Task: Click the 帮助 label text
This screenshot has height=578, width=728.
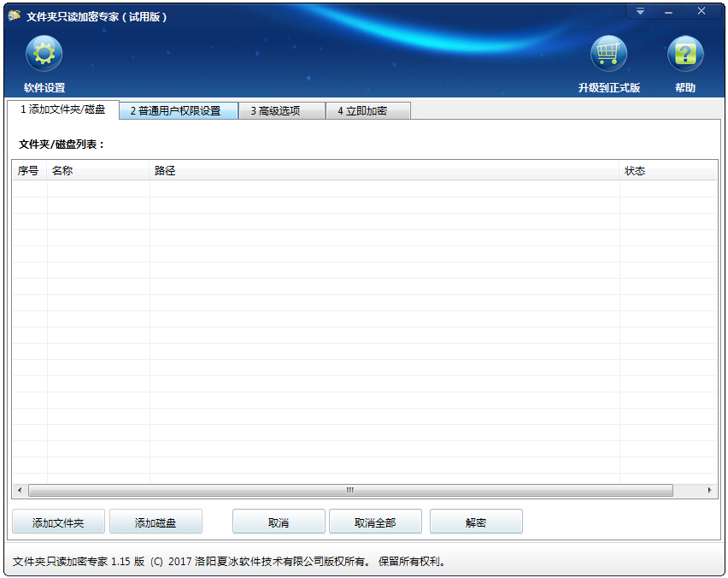Action: coord(685,88)
